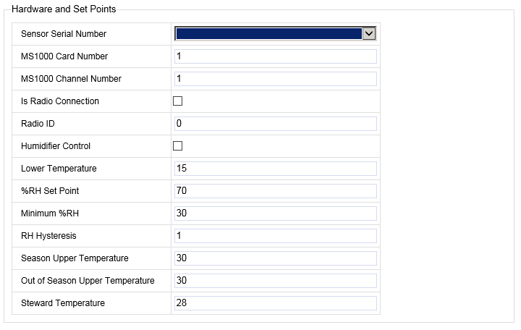Screen dimensions: 521x330
Task: Toggle the Humidifier Control checkbox
Action: tap(178, 146)
